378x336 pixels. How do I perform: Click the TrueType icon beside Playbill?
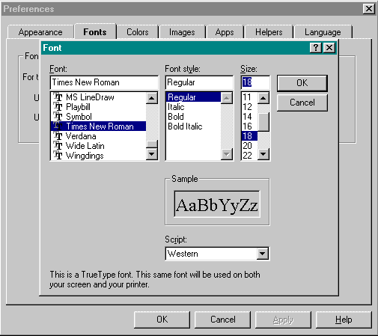[x=58, y=107]
